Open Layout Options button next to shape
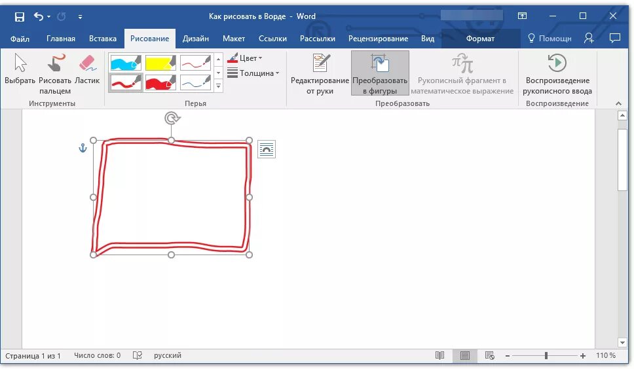634x369 pixels. click(267, 149)
